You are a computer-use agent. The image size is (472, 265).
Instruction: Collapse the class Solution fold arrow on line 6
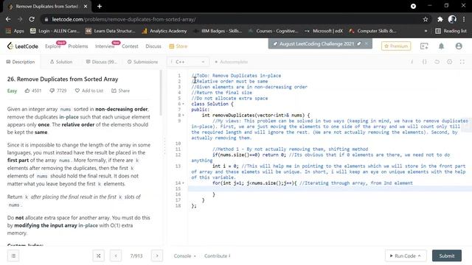(x=183, y=104)
